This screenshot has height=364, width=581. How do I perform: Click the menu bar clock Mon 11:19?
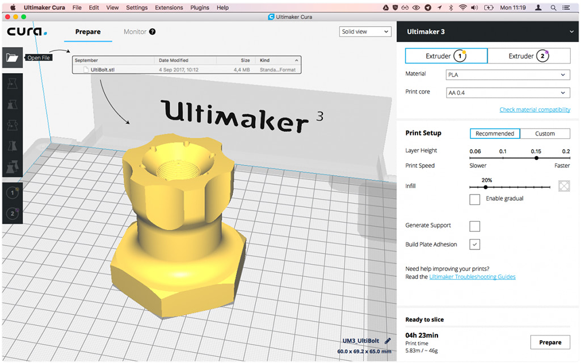[513, 7]
